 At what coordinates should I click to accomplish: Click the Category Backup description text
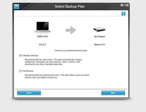pos(53,62)
